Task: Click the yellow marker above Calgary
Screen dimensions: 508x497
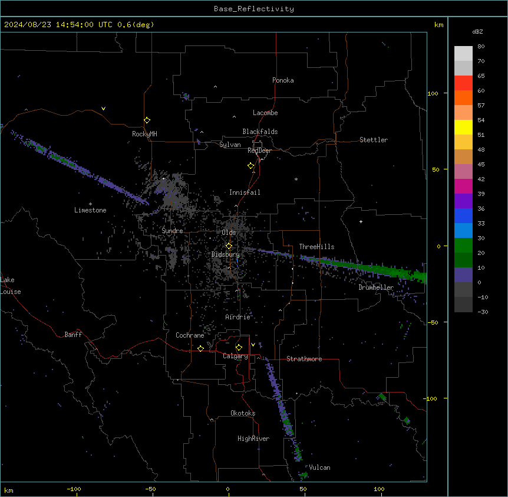Action: click(239, 348)
